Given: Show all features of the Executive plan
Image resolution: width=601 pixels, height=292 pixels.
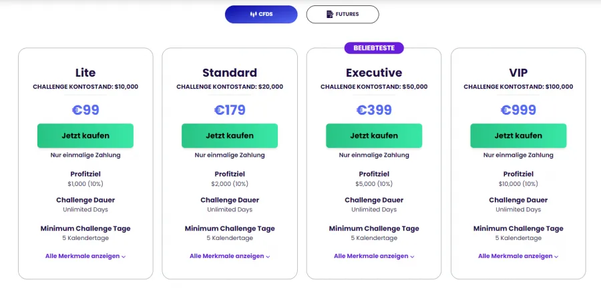Looking at the screenshot, I should point(371,255).
